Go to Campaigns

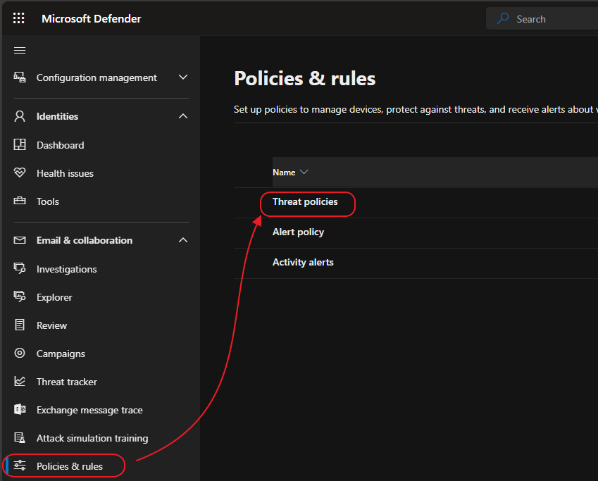click(x=61, y=354)
